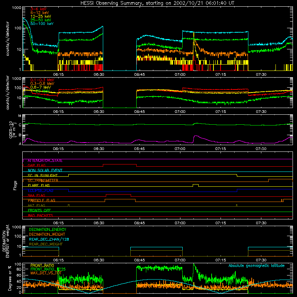Click the Degrees or % axis title
The image size is (297, 297).
(x=10, y=278)
